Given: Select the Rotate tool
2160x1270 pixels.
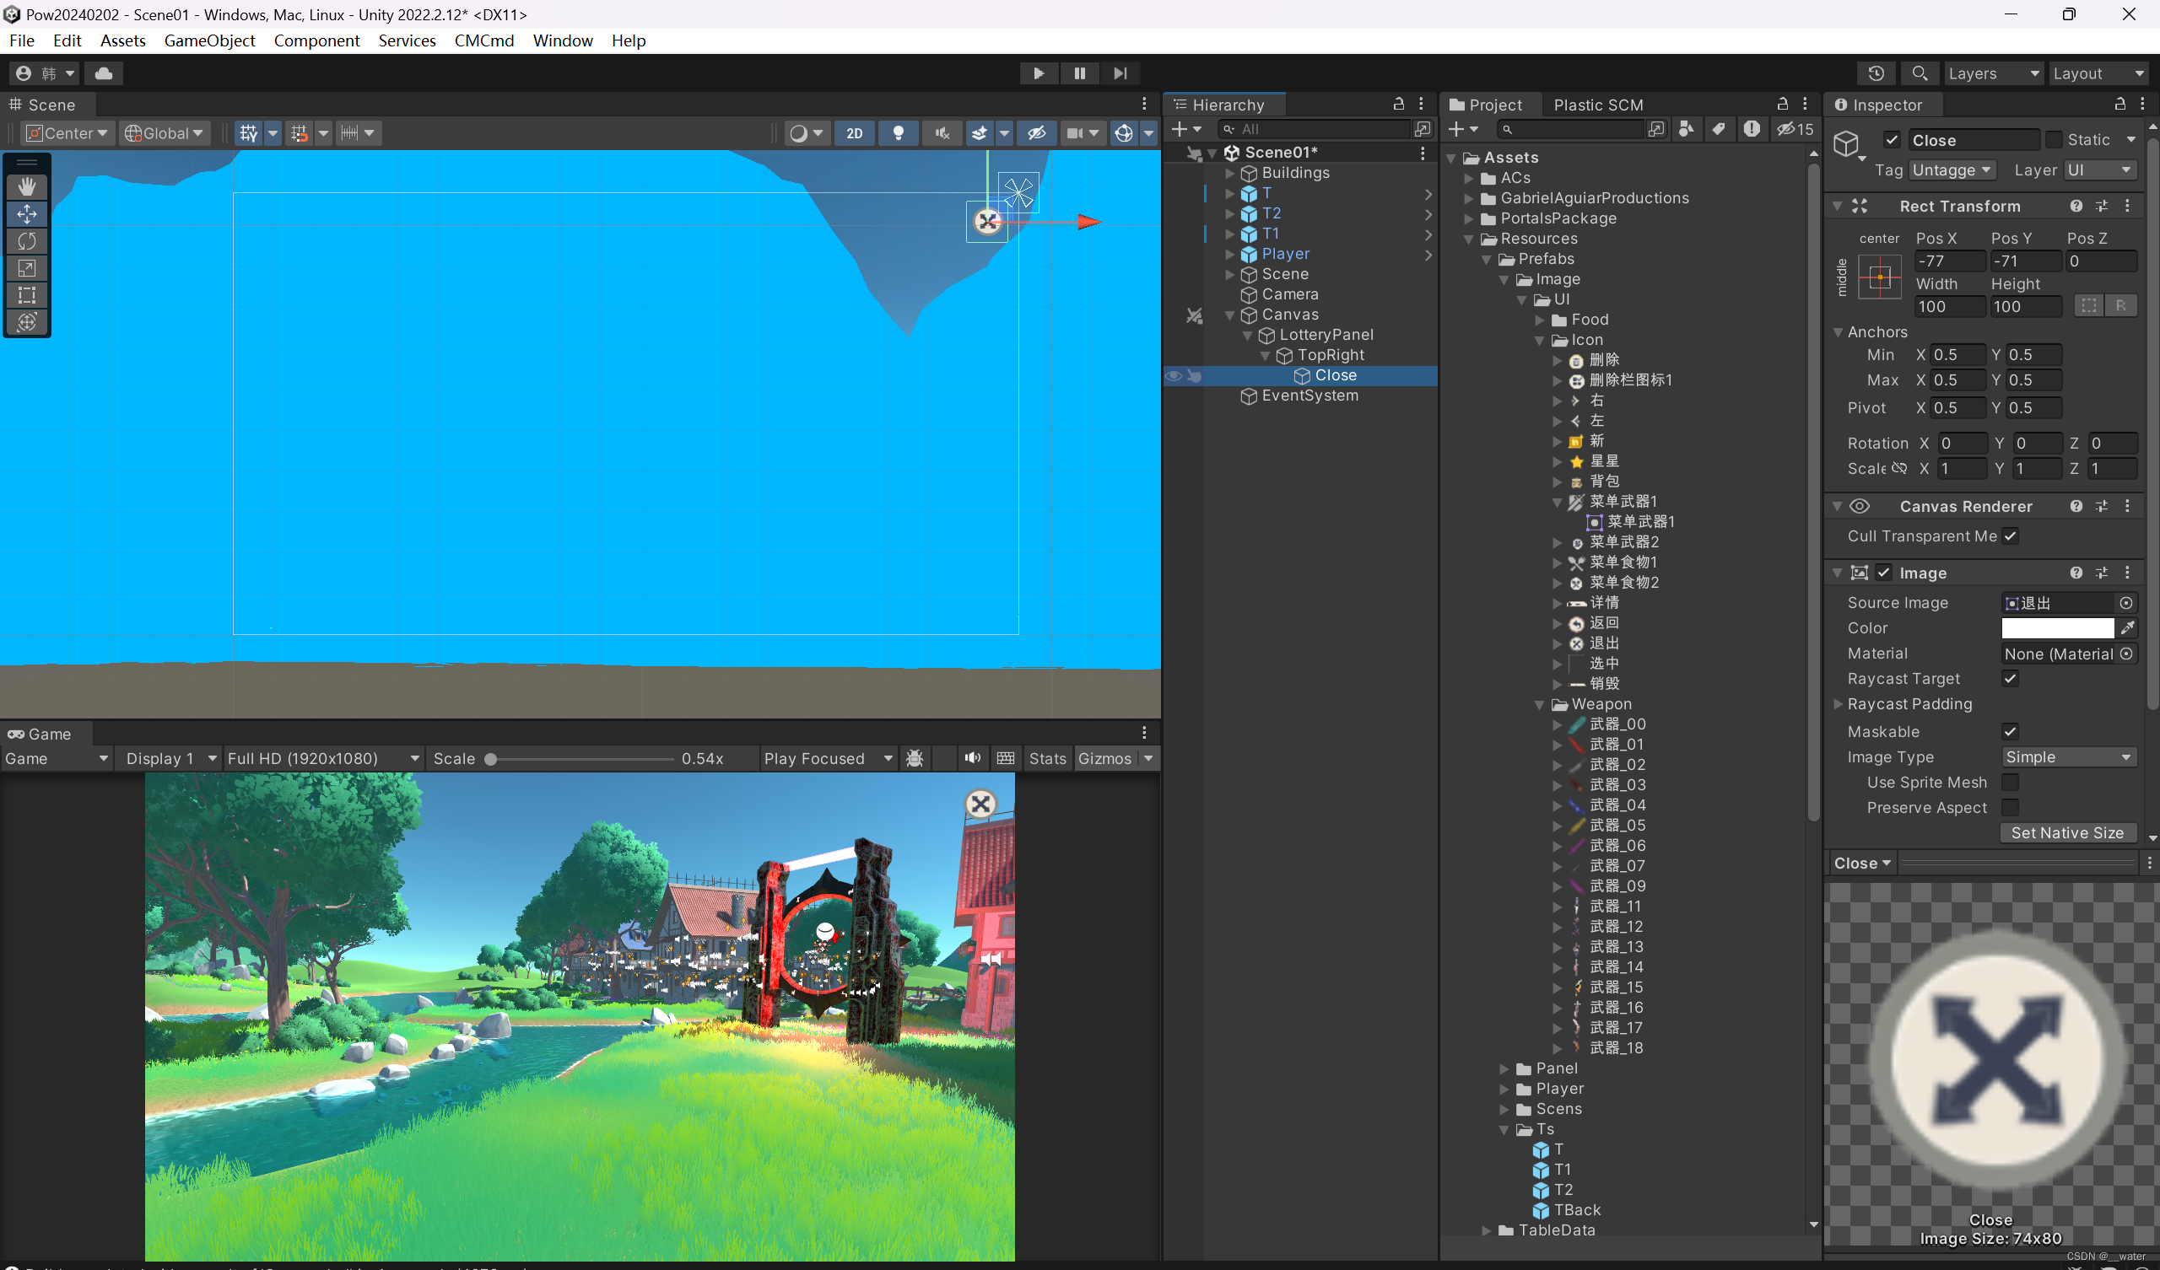Looking at the screenshot, I should 28,241.
